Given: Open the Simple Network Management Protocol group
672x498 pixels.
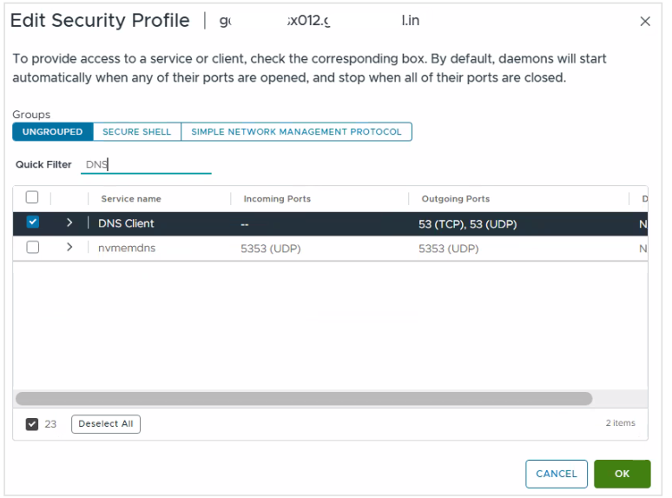Looking at the screenshot, I should pyautogui.click(x=296, y=132).
